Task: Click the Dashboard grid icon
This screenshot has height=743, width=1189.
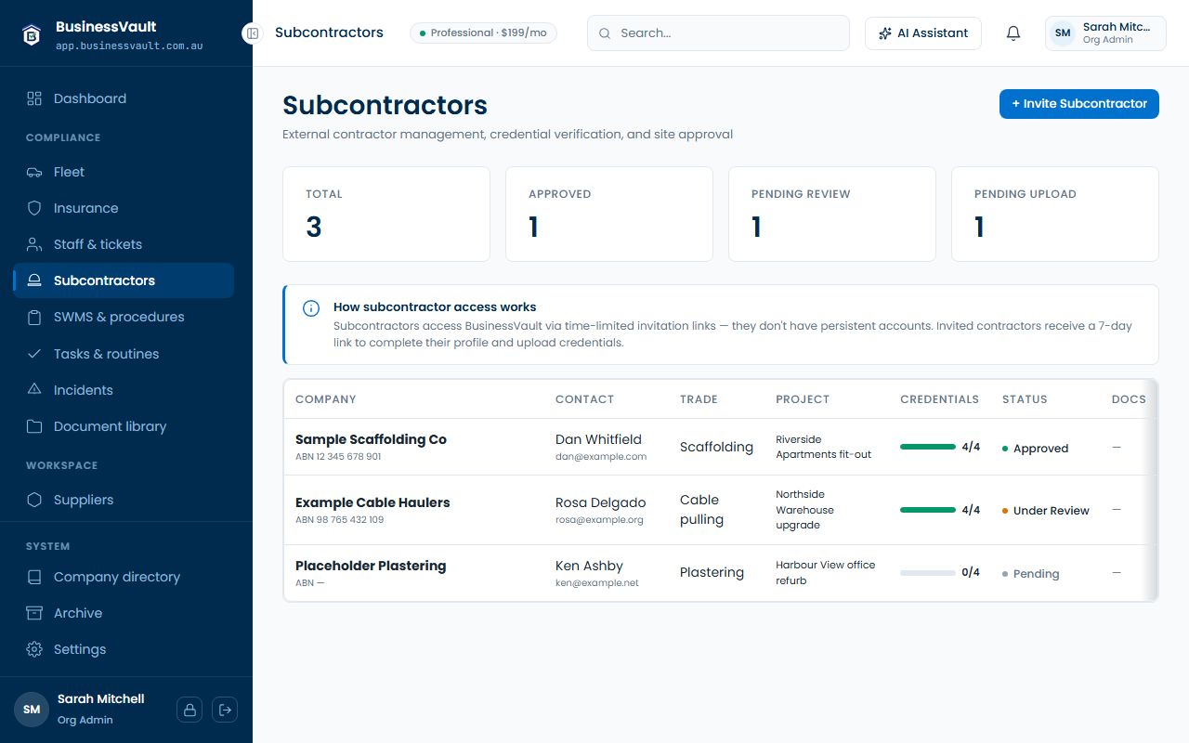Action: pos(34,98)
